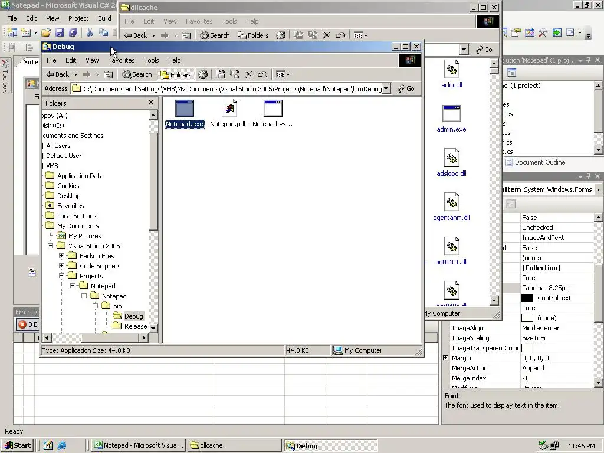604x453 pixels.
Task: Select agentanm.dll in dllcache window
Action: (x=451, y=207)
